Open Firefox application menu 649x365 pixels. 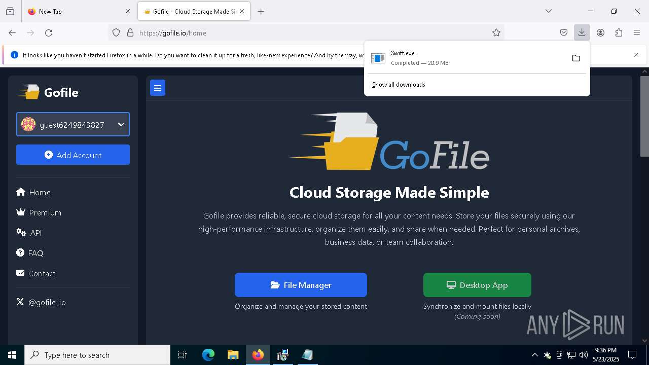tap(637, 33)
